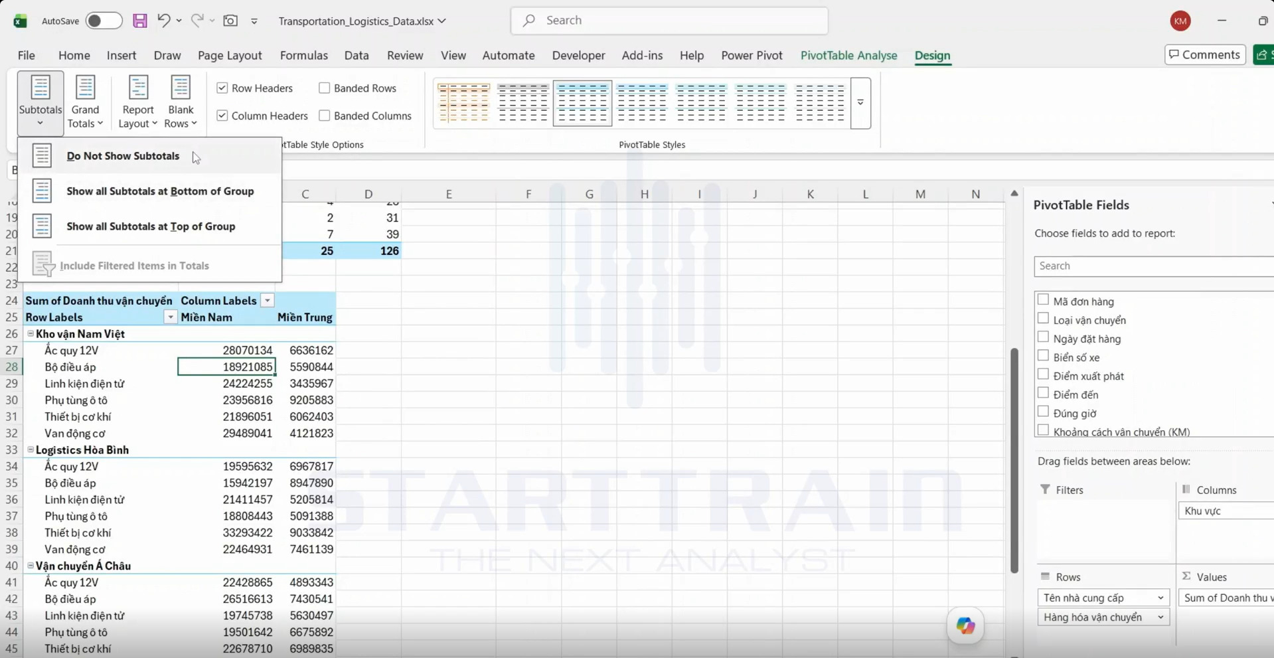The image size is (1274, 658).
Task: Choose Show all Subtotals at Top of Group
Action: click(150, 226)
